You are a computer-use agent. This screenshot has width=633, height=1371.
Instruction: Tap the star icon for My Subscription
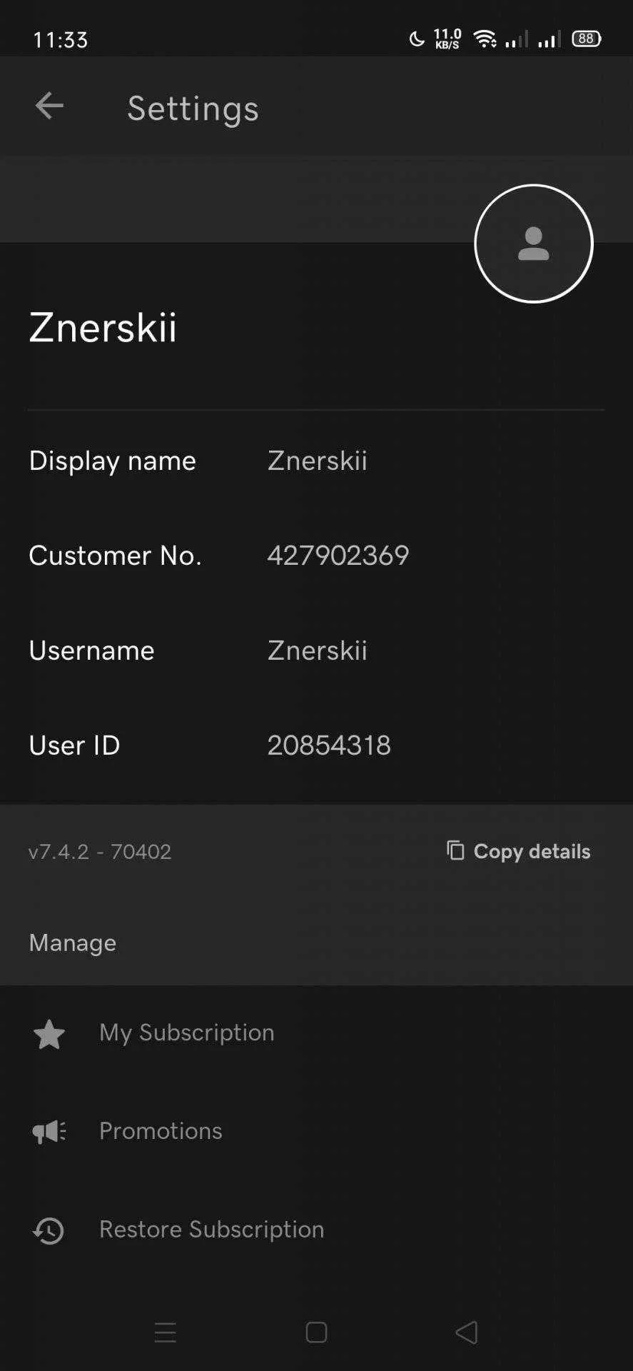coord(49,1034)
